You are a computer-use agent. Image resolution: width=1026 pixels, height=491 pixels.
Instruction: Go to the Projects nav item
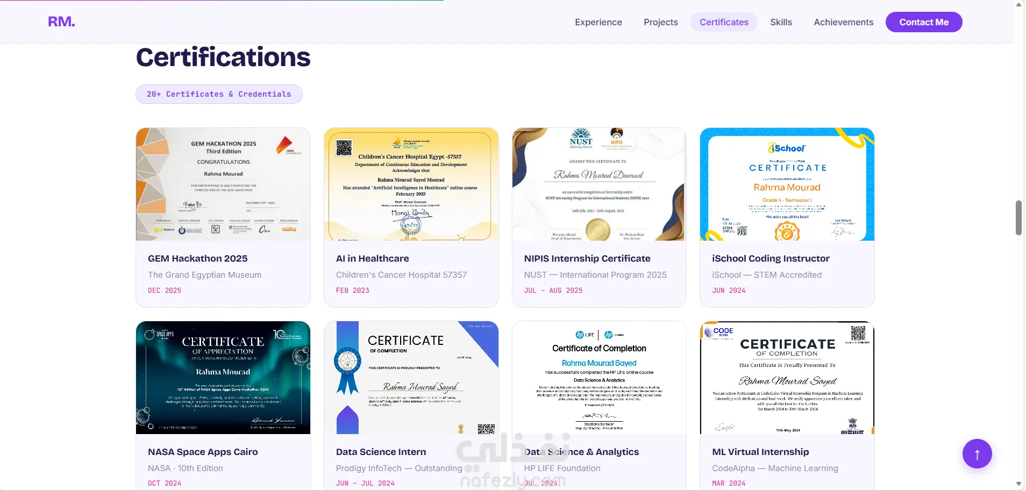coord(661,22)
